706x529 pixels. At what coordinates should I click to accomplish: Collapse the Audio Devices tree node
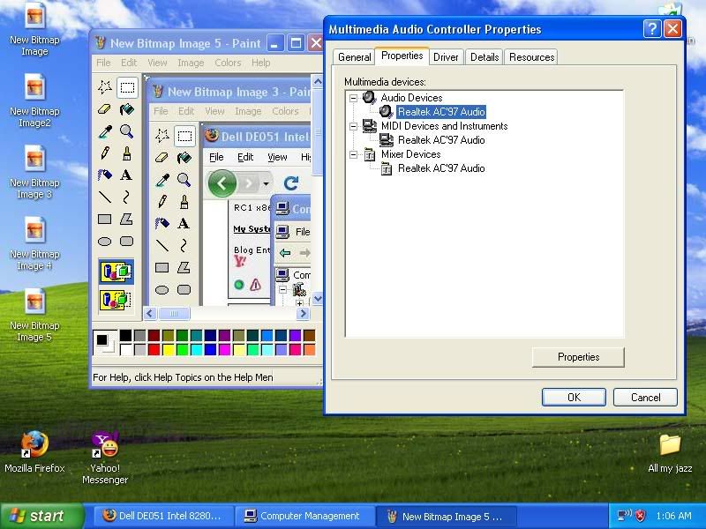[x=354, y=98]
